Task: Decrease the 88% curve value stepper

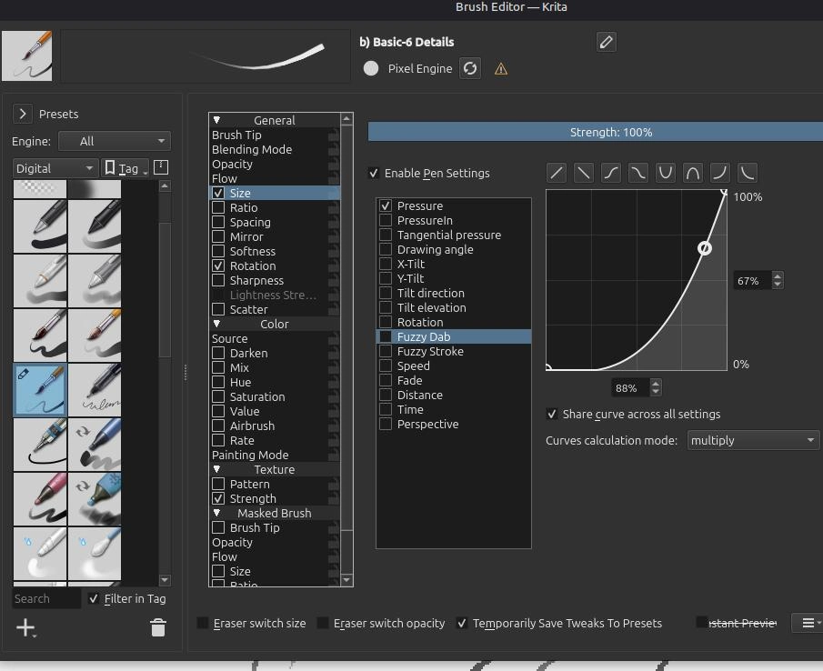Action: (x=656, y=392)
